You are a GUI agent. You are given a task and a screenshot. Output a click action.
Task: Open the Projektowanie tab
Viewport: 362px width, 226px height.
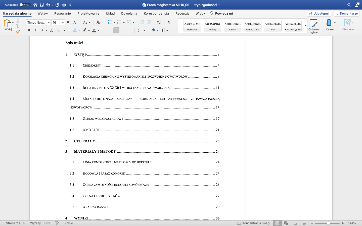tap(88, 14)
